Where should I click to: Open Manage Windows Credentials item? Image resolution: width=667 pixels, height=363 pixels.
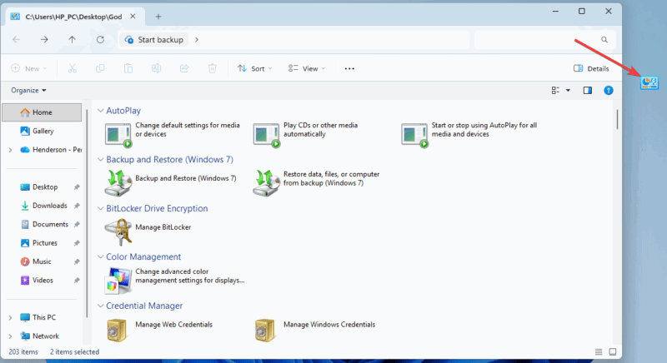coord(315,330)
